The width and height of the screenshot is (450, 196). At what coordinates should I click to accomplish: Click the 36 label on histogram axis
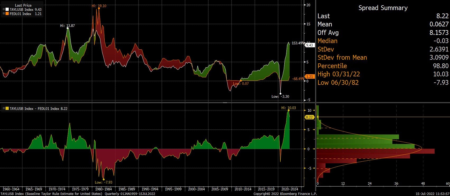[396, 184]
